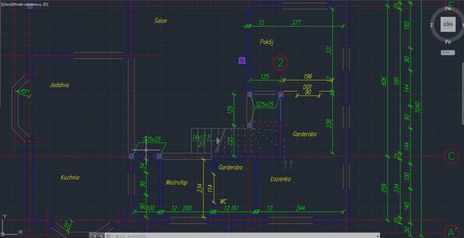Select the Salon room label
The height and width of the screenshot is (238, 464).
[161, 21]
